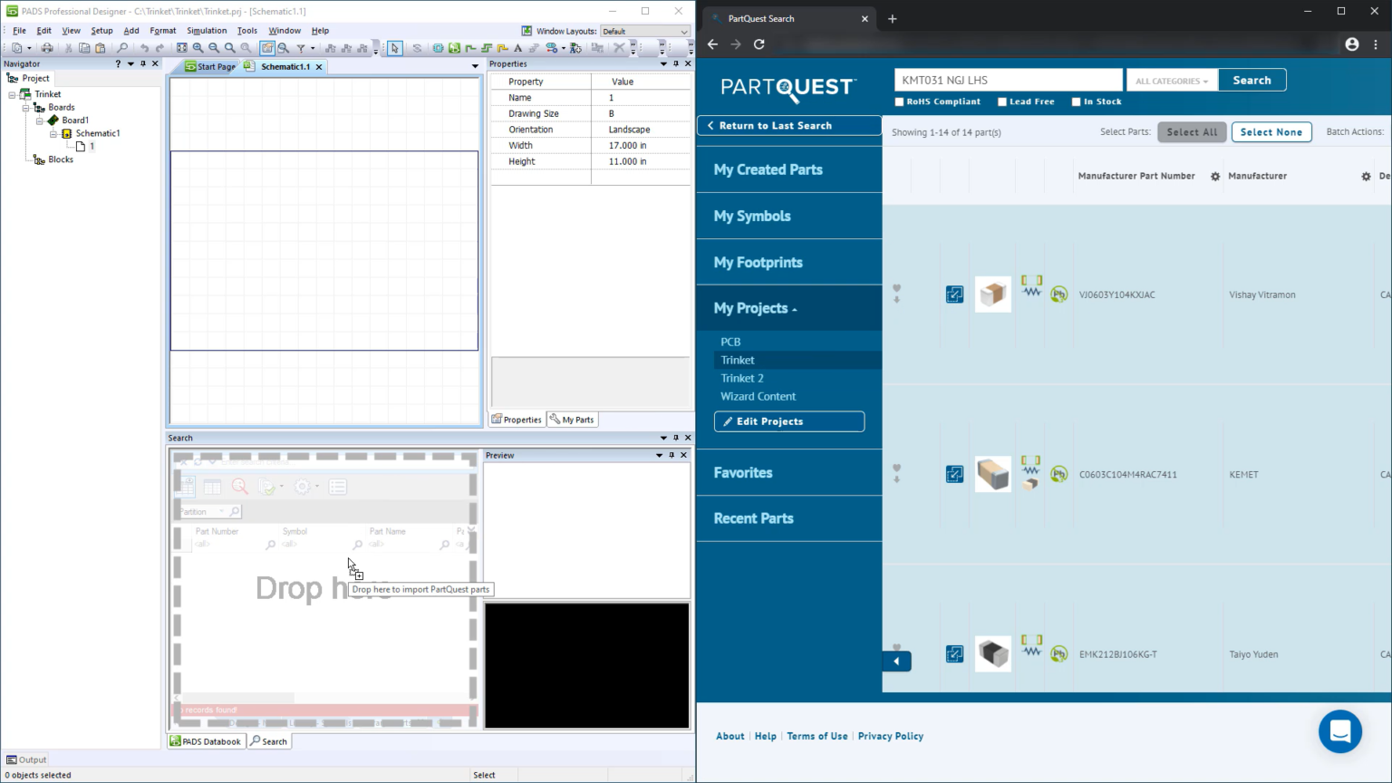Enable the RoHS Compliant checkbox
This screenshot has height=783, width=1392.
[x=899, y=101]
